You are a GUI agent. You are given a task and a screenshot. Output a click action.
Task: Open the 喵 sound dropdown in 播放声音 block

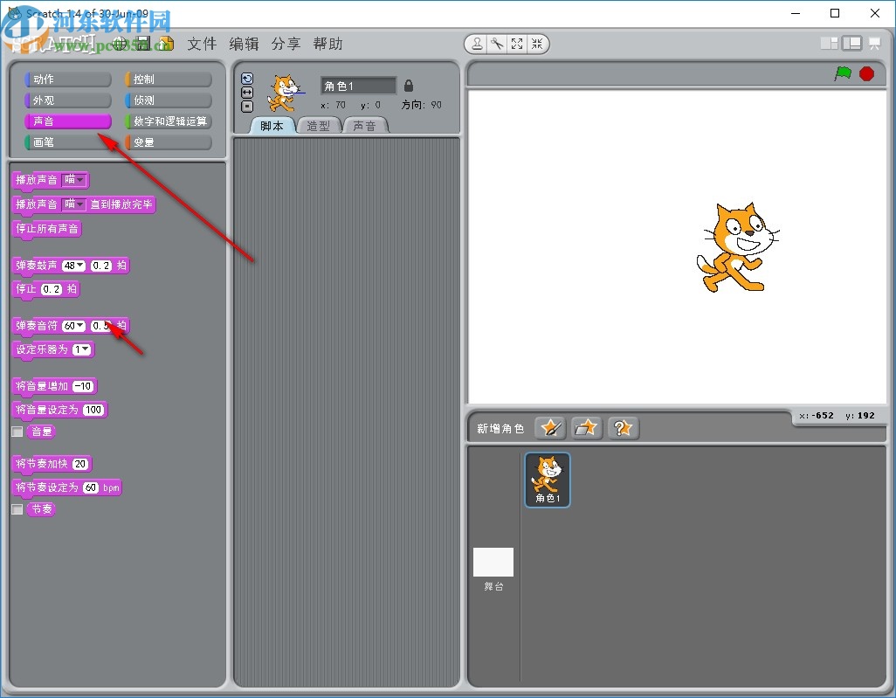tap(74, 180)
